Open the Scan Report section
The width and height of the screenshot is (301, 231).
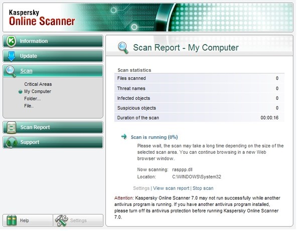[x=53, y=127]
